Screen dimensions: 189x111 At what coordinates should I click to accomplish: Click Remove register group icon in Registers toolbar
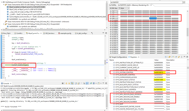tap(176, 57)
